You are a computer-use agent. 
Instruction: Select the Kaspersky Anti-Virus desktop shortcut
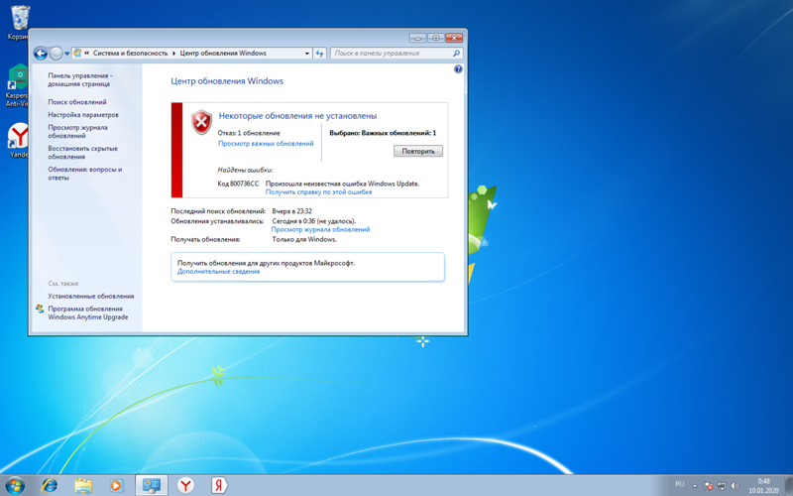tap(17, 85)
